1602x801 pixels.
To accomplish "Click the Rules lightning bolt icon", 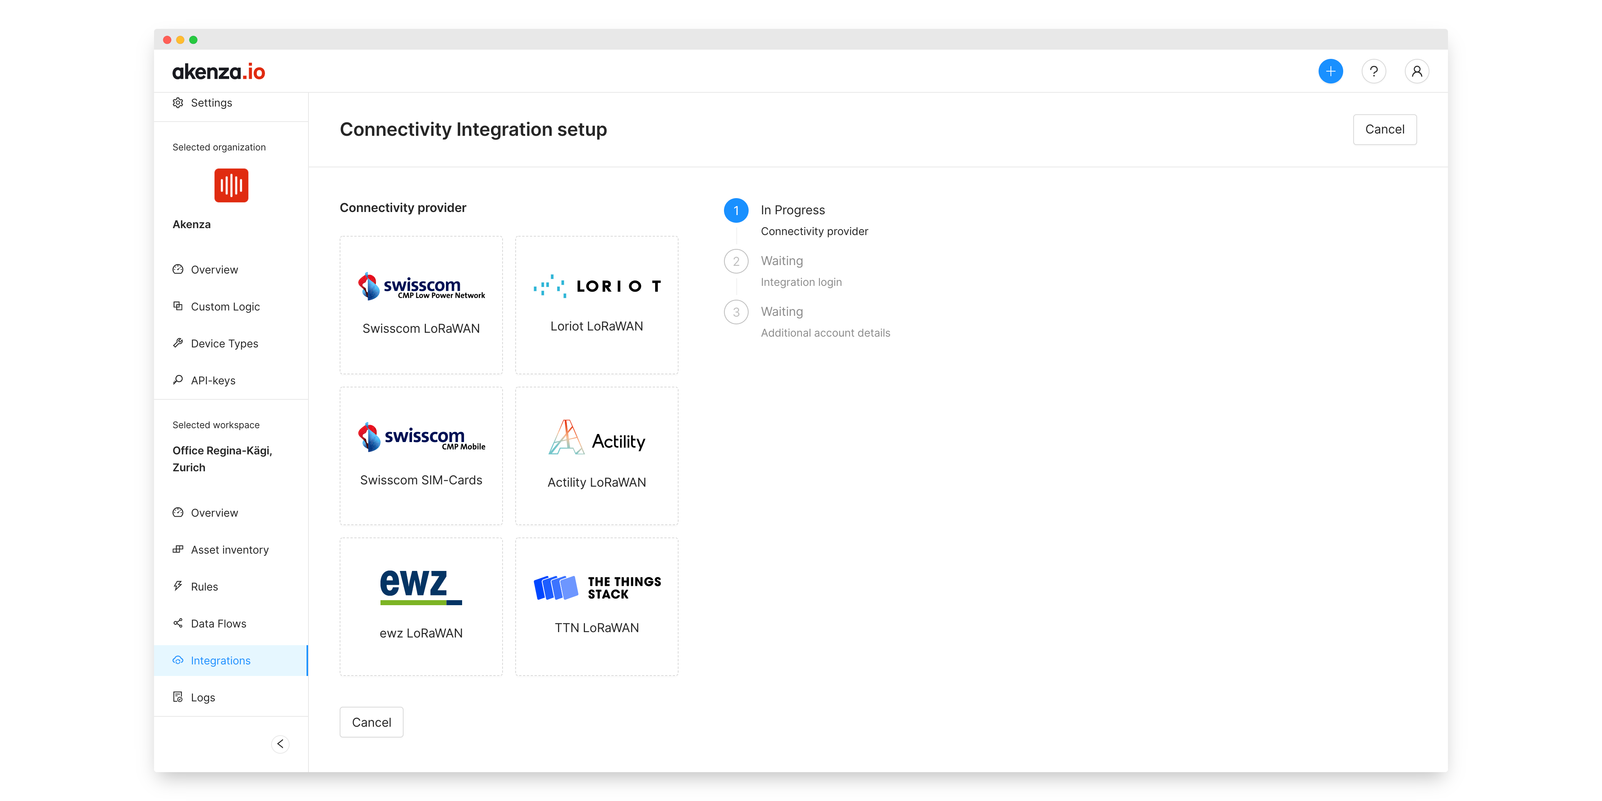I will click(178, 586).
